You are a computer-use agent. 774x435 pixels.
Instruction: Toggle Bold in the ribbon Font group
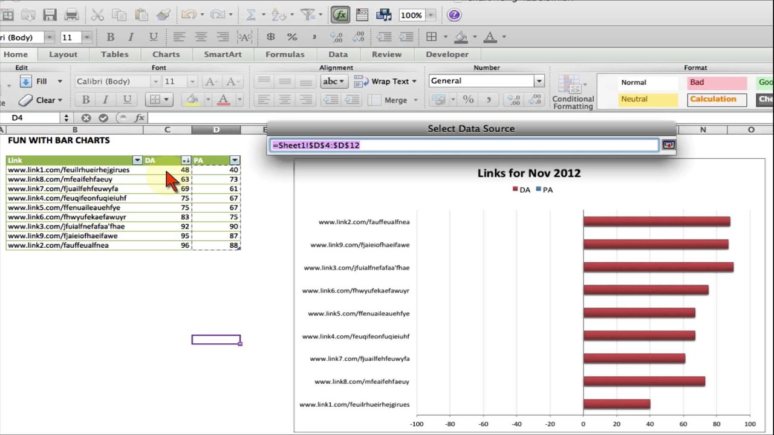point(85,100)
